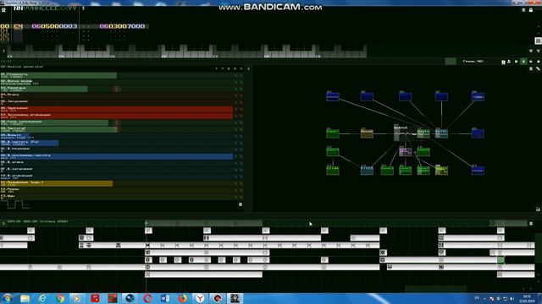542x304 pixels.
Task: Click the play button in the transport bar
Action: [517, 62]
